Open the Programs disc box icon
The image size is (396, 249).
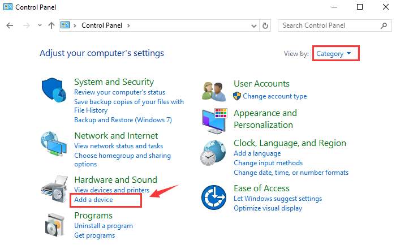point(55,225)
